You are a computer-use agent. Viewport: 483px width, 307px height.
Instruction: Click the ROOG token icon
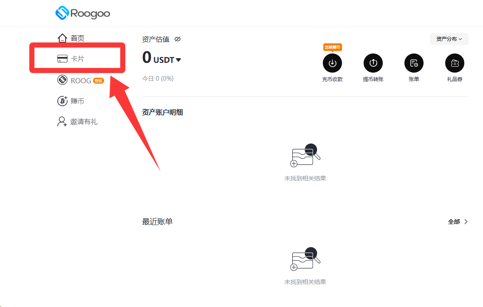coord(62,80)
